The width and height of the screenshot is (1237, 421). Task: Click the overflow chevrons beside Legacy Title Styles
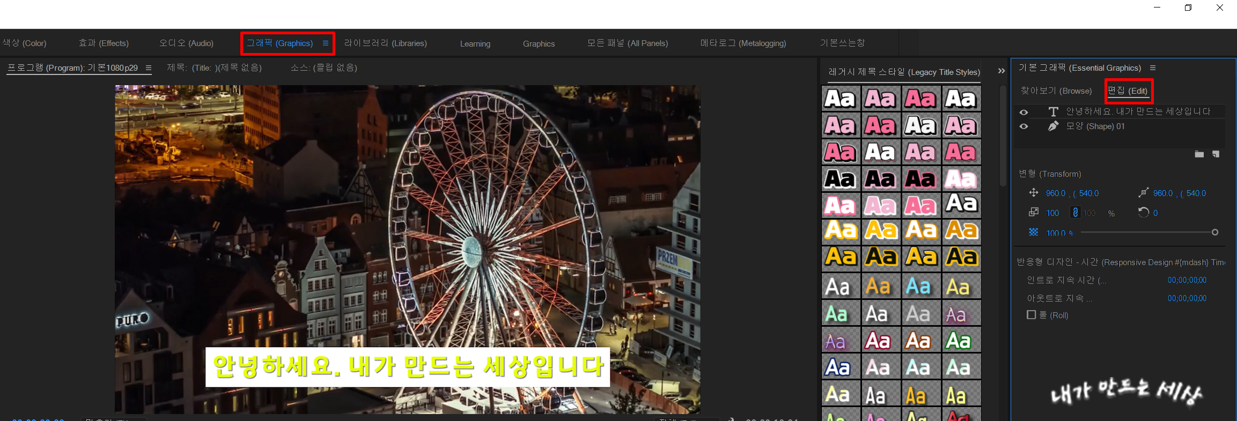pyautogui.click(x=1001, y=71)
